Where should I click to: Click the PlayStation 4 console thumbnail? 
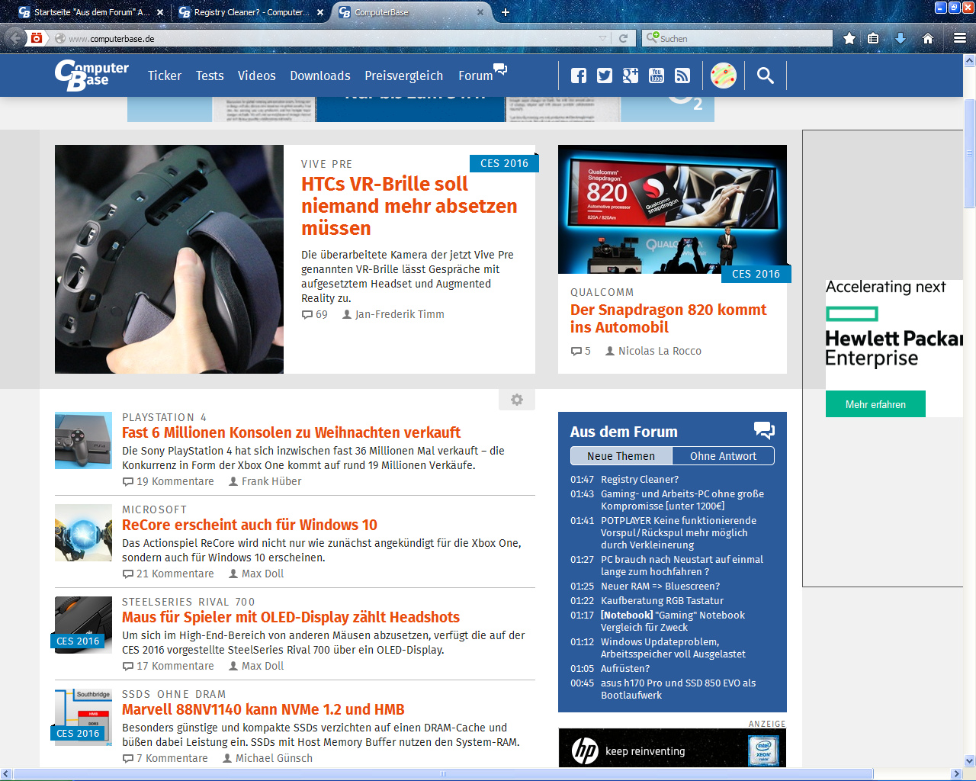coord(83,440)
